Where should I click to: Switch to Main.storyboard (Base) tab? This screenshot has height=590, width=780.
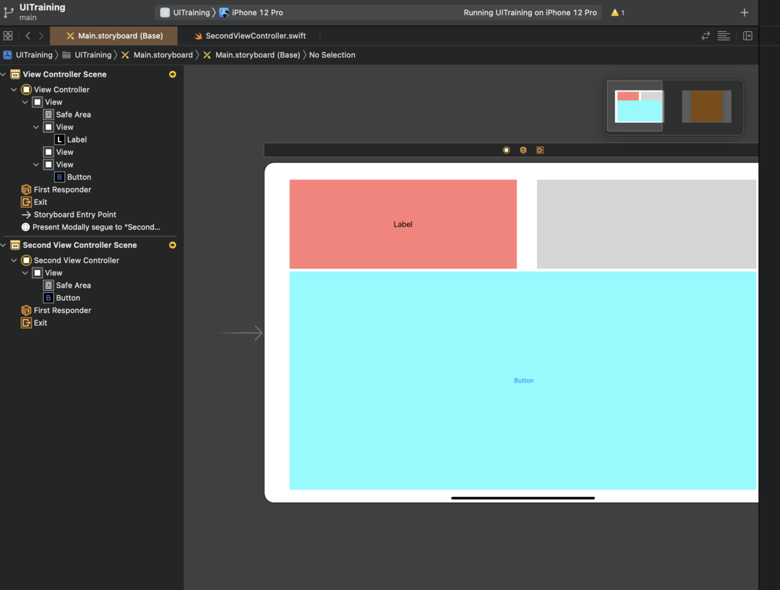click(x=114, y=36)
